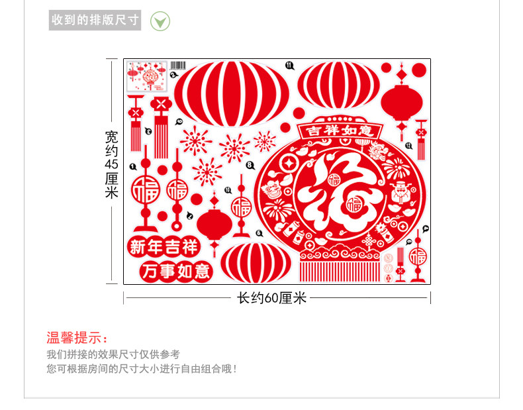
Task: Click the 万事如意 red banner
Action: [x=176, y=271]
